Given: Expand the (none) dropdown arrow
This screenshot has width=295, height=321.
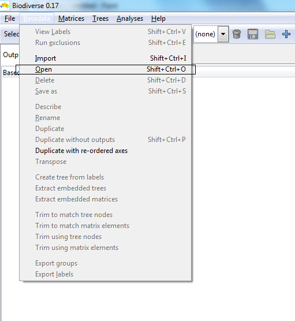Looking at the screenshot, I should click(x=223, y=34).
